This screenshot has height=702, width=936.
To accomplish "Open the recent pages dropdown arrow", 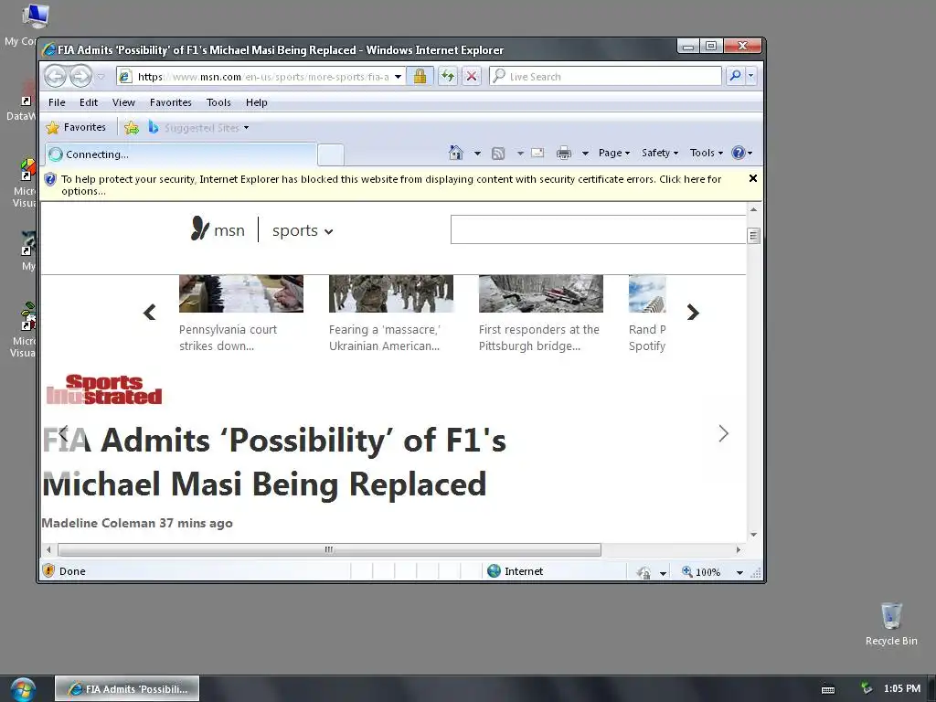I will click(x=101, y=77).
